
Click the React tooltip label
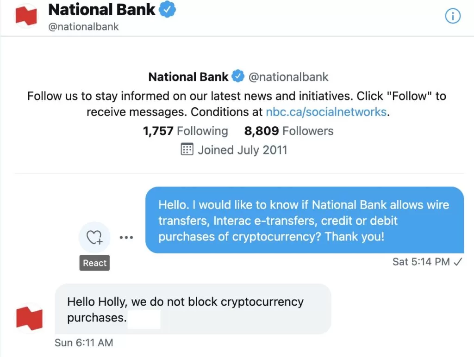click(x=94, y=263)
